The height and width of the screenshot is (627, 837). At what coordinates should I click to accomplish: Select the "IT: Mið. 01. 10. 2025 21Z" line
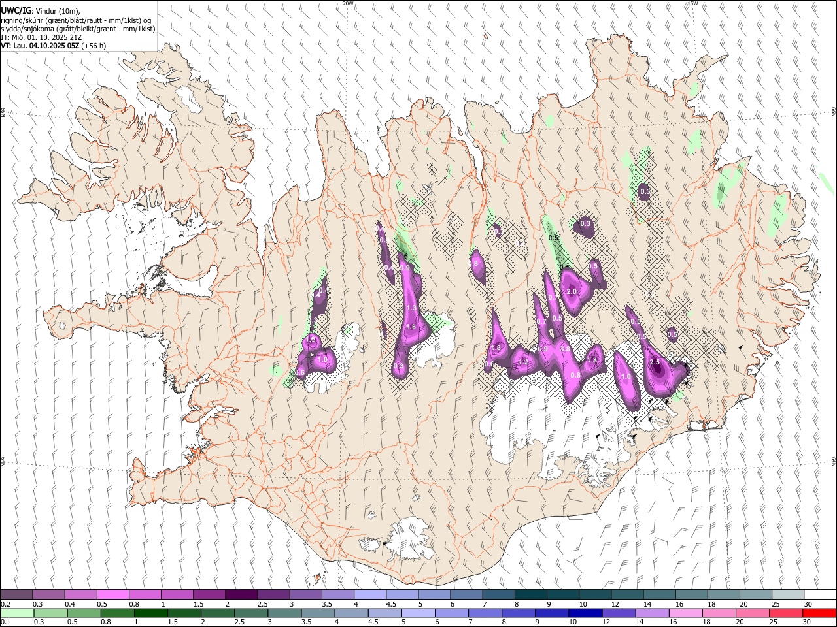point(41,37)
